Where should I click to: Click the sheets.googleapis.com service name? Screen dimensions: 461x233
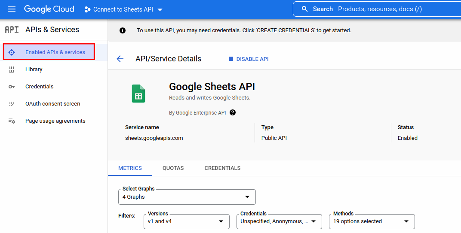[x=154, y=138]
